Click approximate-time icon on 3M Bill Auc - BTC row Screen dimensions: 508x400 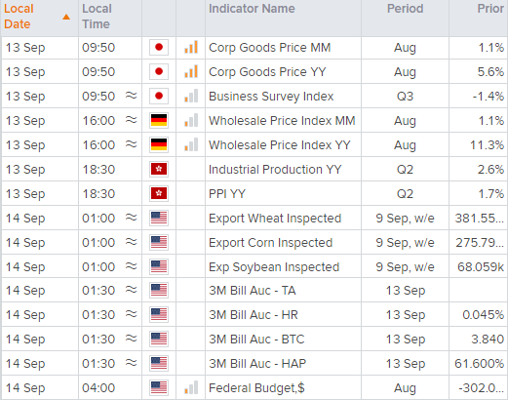pos(132,339)
